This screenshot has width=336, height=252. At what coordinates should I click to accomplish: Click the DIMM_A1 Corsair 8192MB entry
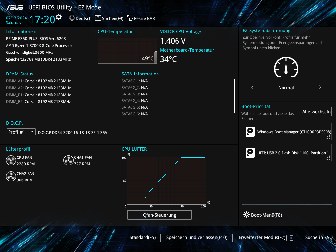38,81
